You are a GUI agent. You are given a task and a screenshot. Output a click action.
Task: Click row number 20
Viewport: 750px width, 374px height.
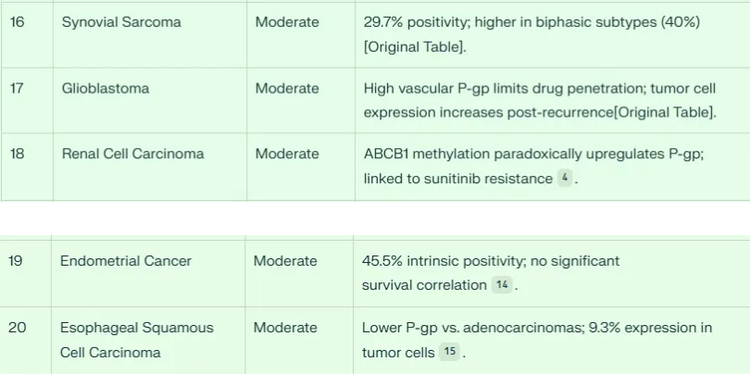coord(18,328)
